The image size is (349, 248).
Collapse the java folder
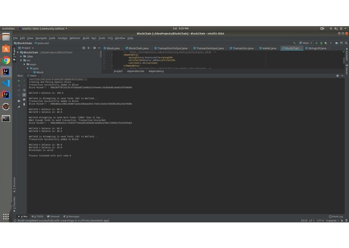point(28,68)
